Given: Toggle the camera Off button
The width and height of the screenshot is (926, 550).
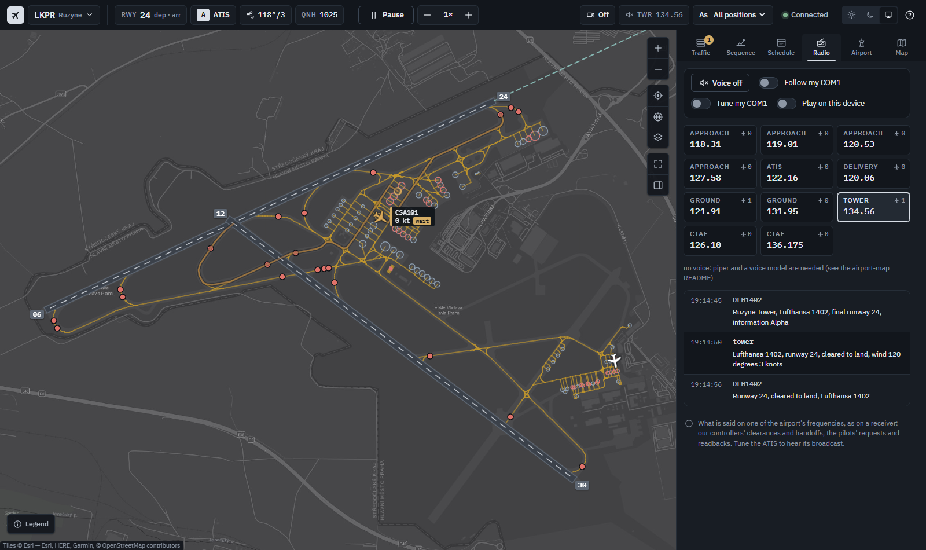Looking at the screenshot, I should tap(597, 15).
